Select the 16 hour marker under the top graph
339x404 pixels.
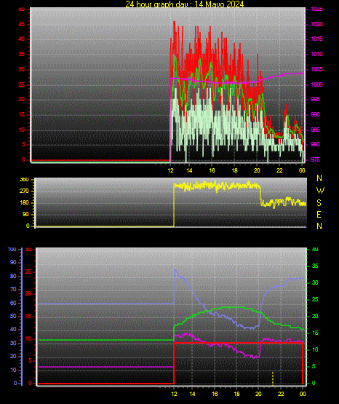pyautogui.click(x=212, y=170)
